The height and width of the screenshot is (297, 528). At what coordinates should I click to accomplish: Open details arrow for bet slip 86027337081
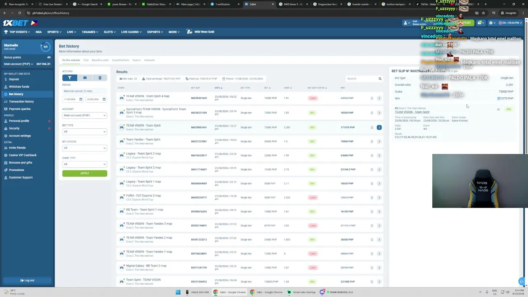[x=379, y=141]
